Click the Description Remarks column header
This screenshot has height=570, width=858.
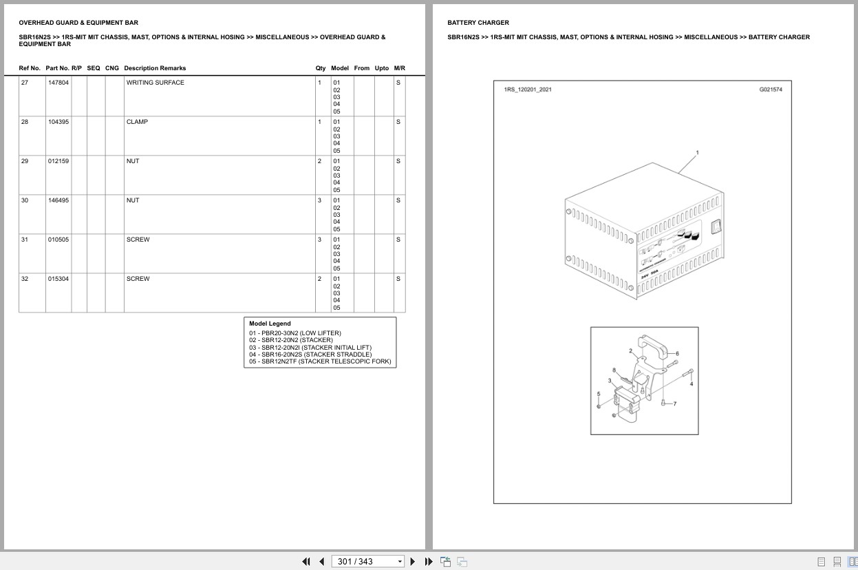click(155, 68)
